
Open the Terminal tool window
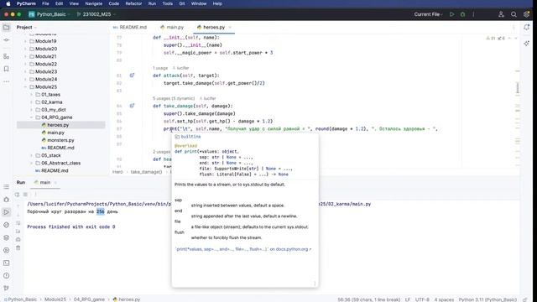tap(6, 263)
